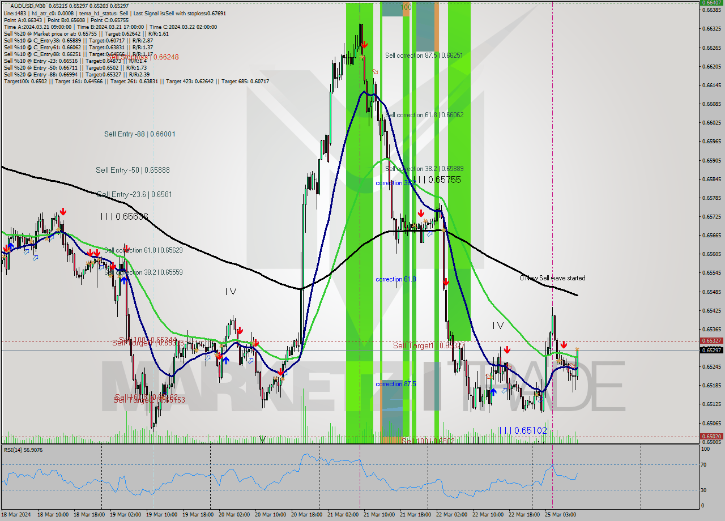Image resolution: width=725 pixels, height=521 pixels.
Task: Click the '0 New Sell wave started' annotation
Action: click(553, 278)
